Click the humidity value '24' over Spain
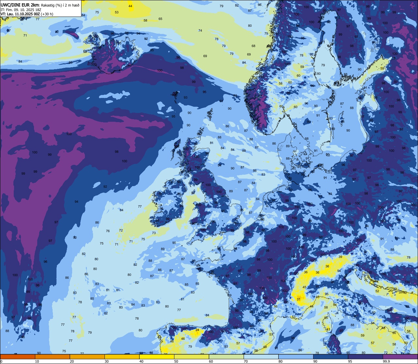418x364 pixels. click(197, 330)
